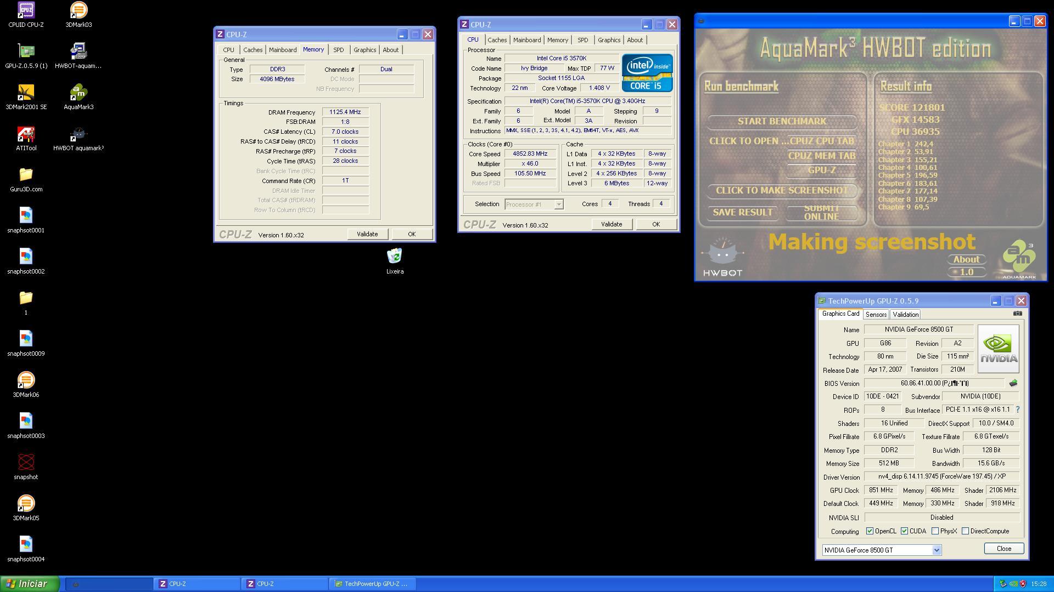Select the snaphsot0001 image file
Image resolution: width=1054 pixels, height=592 pixels.
click(26, 220)
